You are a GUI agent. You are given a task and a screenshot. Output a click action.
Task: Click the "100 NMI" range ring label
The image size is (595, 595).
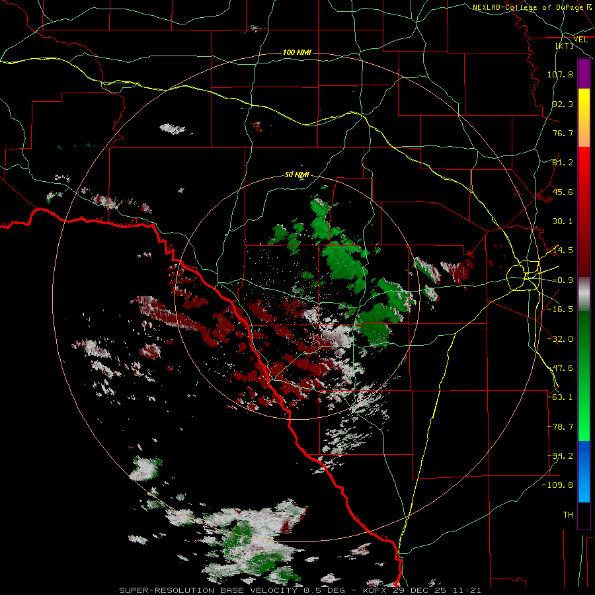coord(297,52)
